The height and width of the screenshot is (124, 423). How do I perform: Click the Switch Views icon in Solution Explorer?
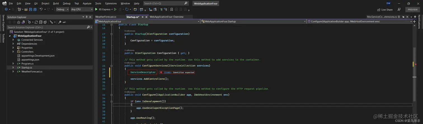click(23, 22)
